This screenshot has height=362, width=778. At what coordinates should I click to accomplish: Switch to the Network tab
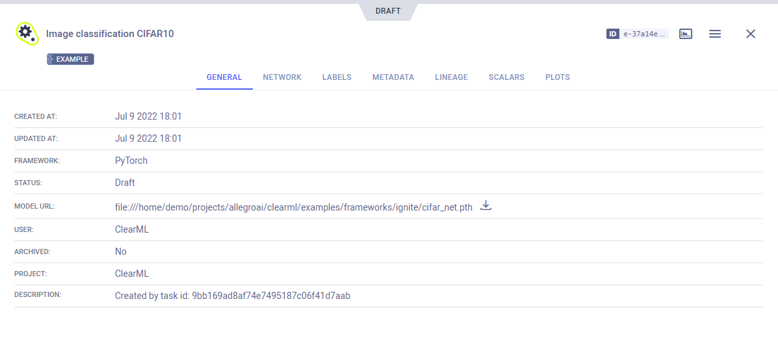coord(282,77)
